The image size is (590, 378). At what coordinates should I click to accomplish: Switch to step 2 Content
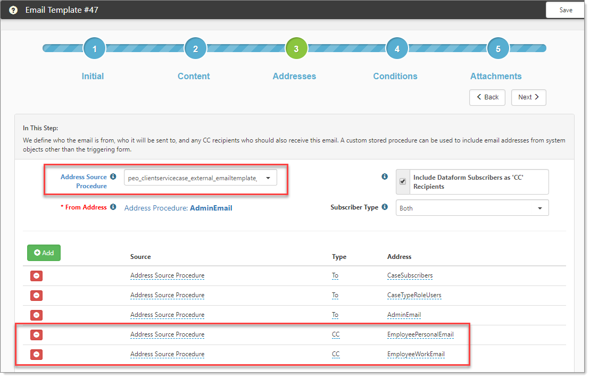pos(195,49)
